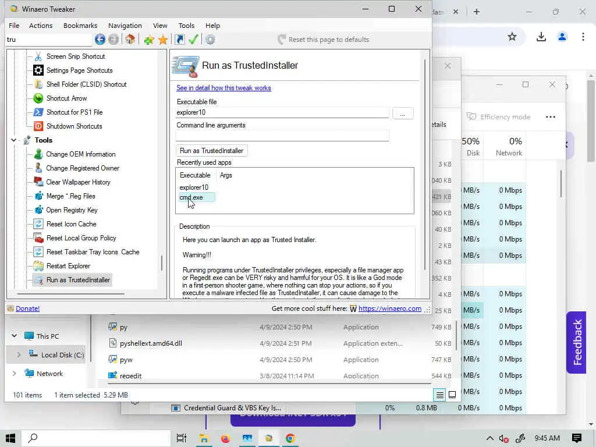This screenshot has width=596, height=447.
Task: Open the View menu
Action: pos(160,26)
